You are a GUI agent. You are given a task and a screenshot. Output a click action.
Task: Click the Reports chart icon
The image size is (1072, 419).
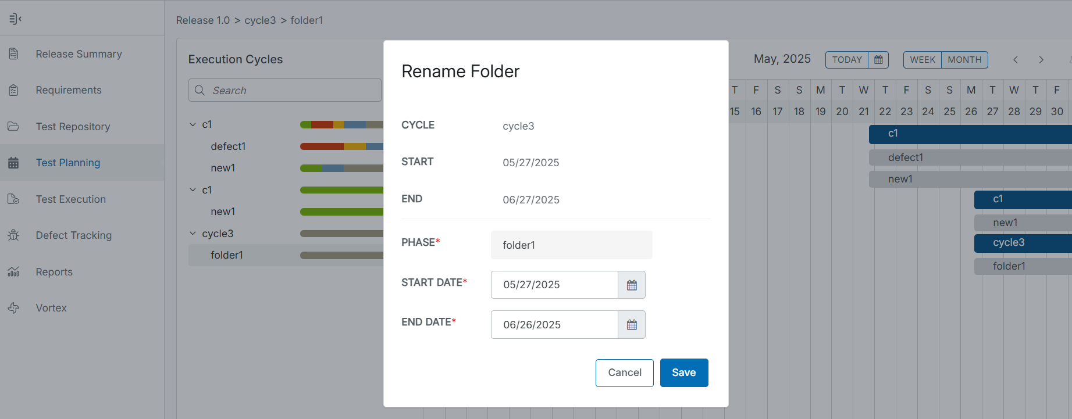pos(13,272)
